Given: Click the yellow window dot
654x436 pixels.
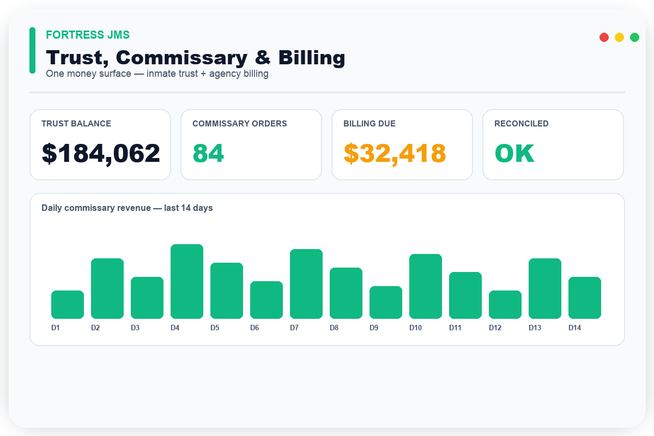Looking at the screenshot, I should click(x=619, y=37).
